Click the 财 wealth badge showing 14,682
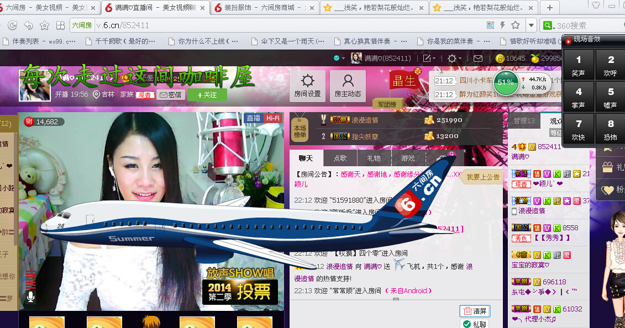The width and height of the screenshot is (625, 328). (x=44, y=122)
